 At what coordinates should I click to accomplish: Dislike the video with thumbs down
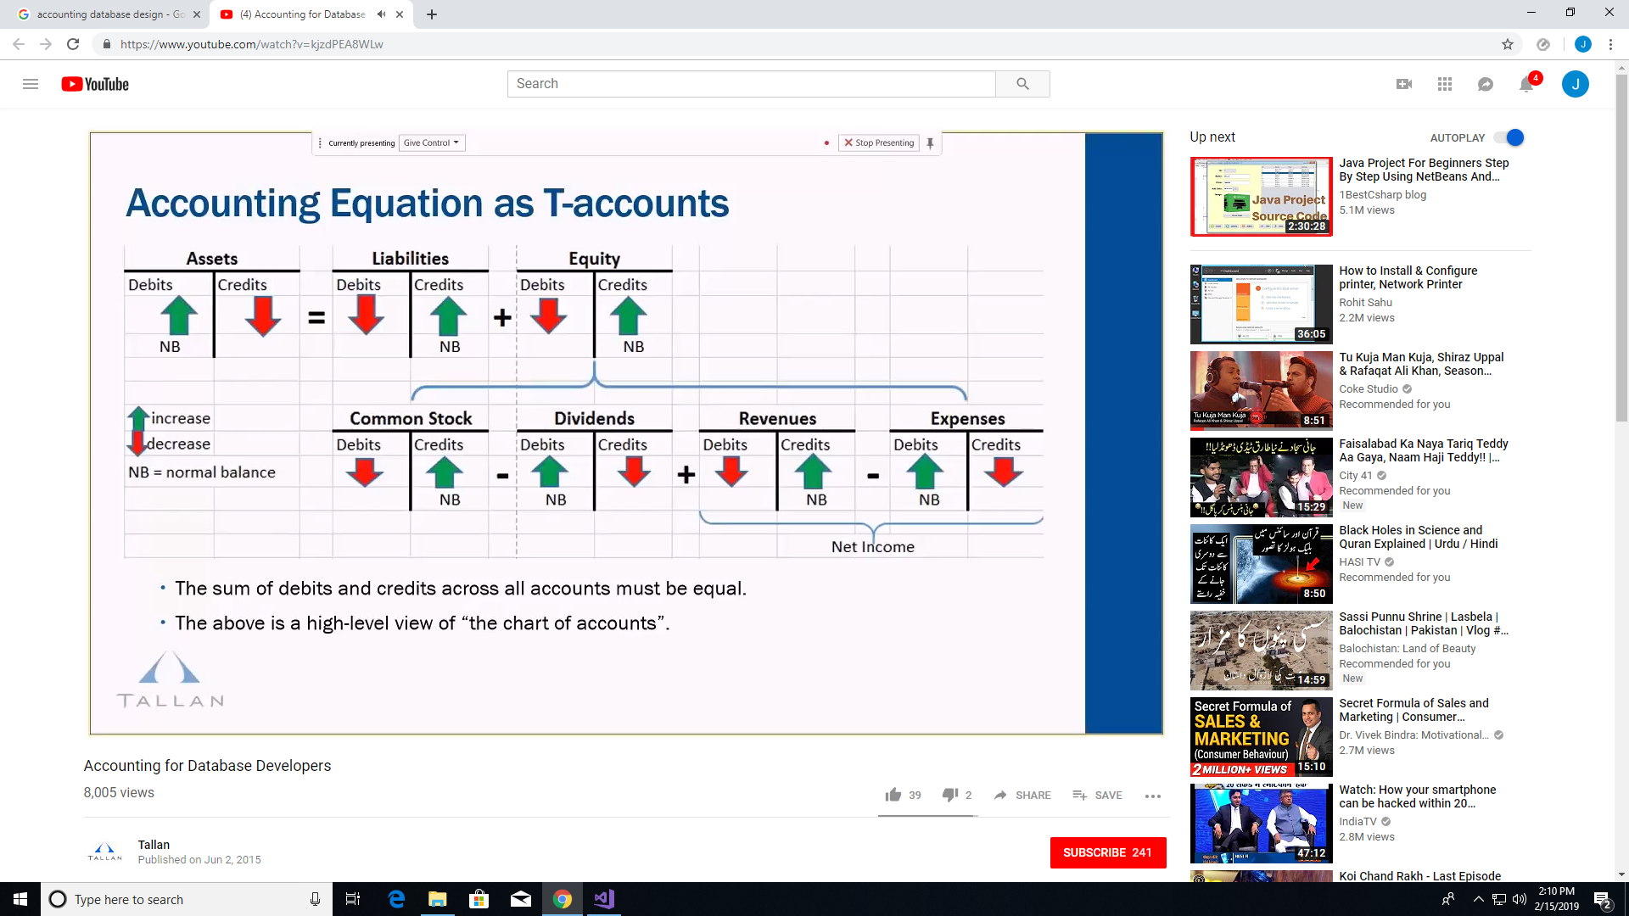point(950,795)
